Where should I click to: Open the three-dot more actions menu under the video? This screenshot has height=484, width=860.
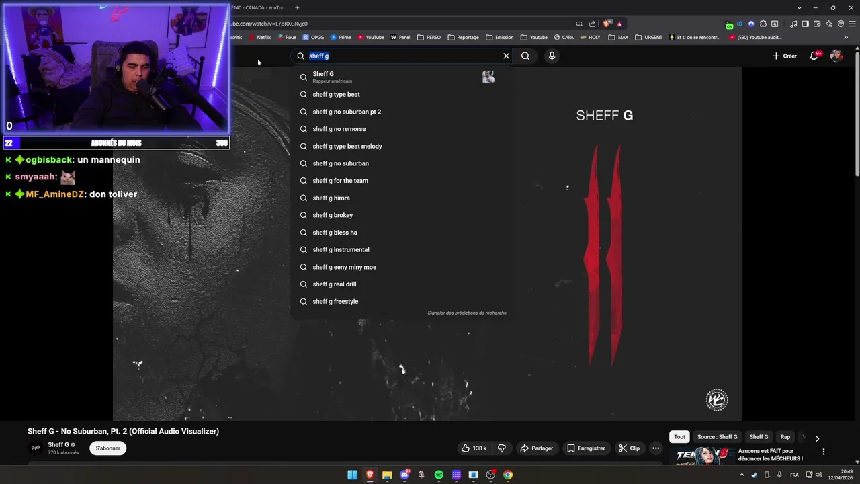click(x=656, y=448)
